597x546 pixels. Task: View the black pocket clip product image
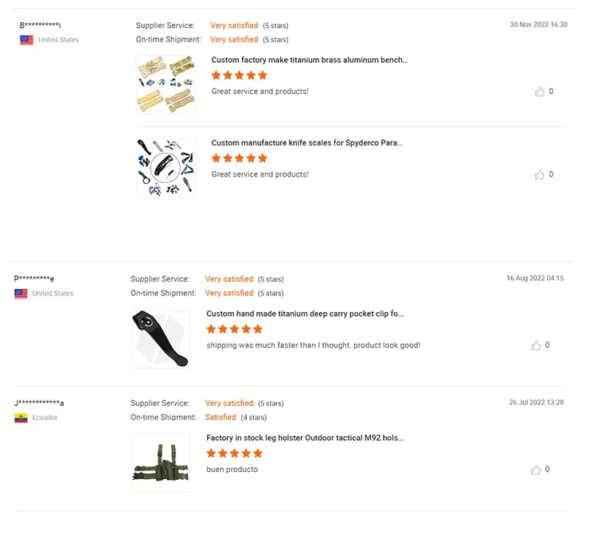coord(161,339)
